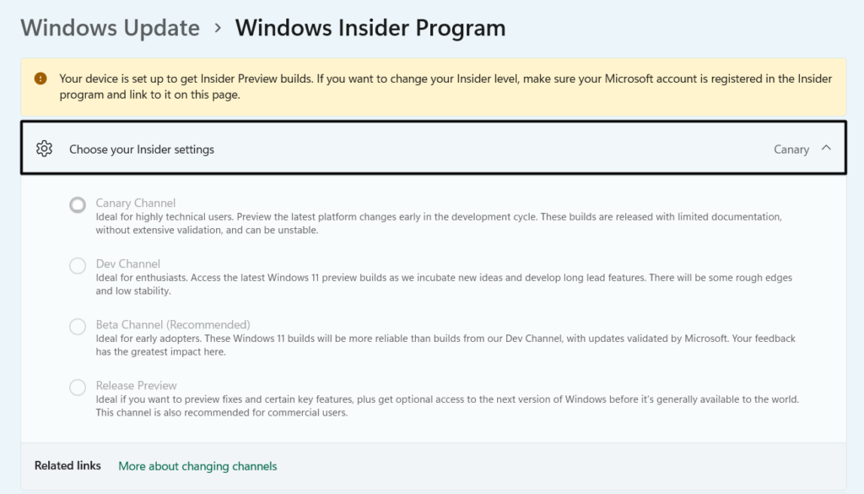
Task: Select the Dev Channel radio button
Action: coord(78,266)
